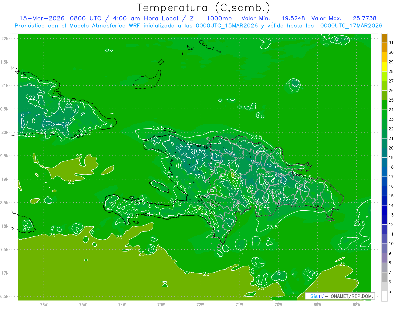Click the colorbar value '5'
This screenshot has height=309, width=400.
(x=390, y=292)
